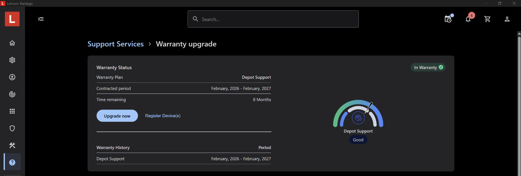Select the Support help question icon

pyautogui.click(x=12, y=162)
